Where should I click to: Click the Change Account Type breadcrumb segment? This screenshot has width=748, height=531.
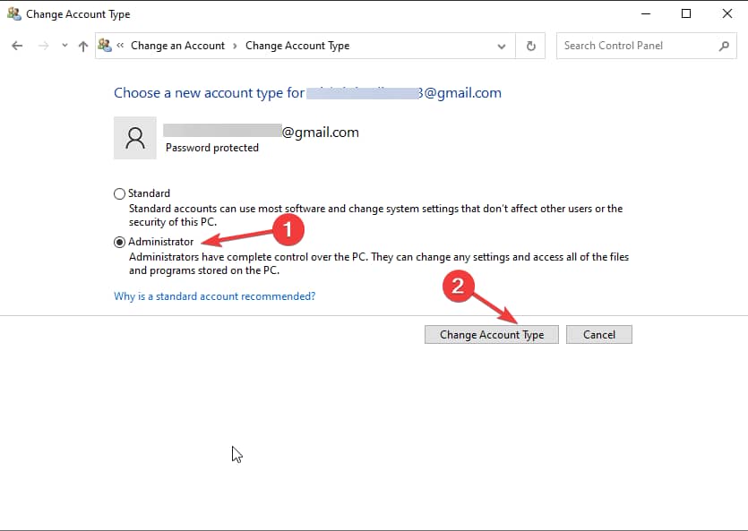coord(297,46)
